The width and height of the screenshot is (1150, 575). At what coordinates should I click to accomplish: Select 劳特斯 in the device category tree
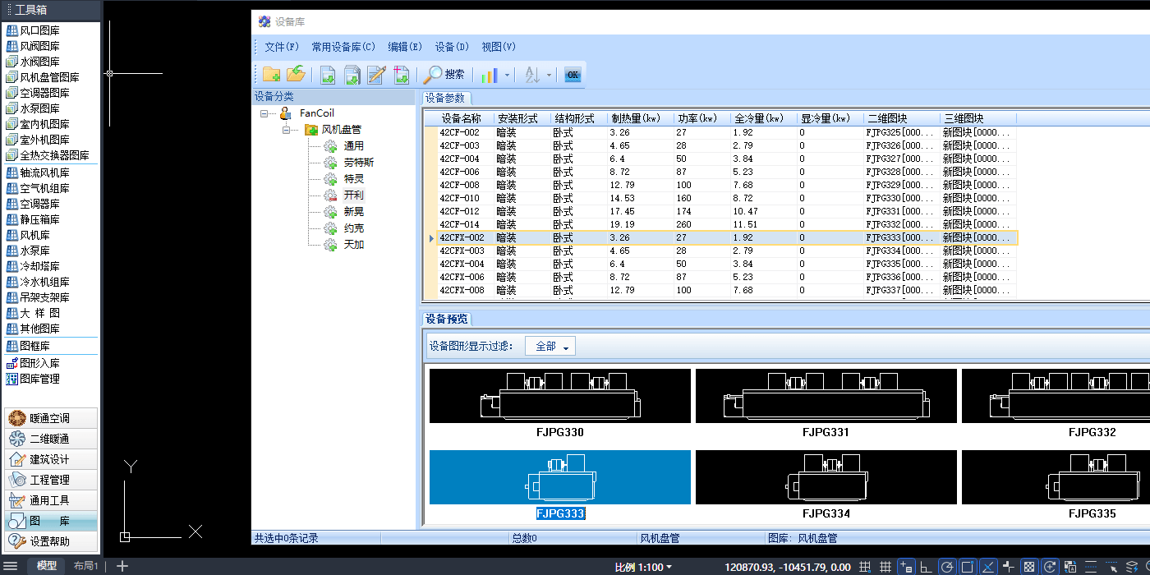[359, 163]
